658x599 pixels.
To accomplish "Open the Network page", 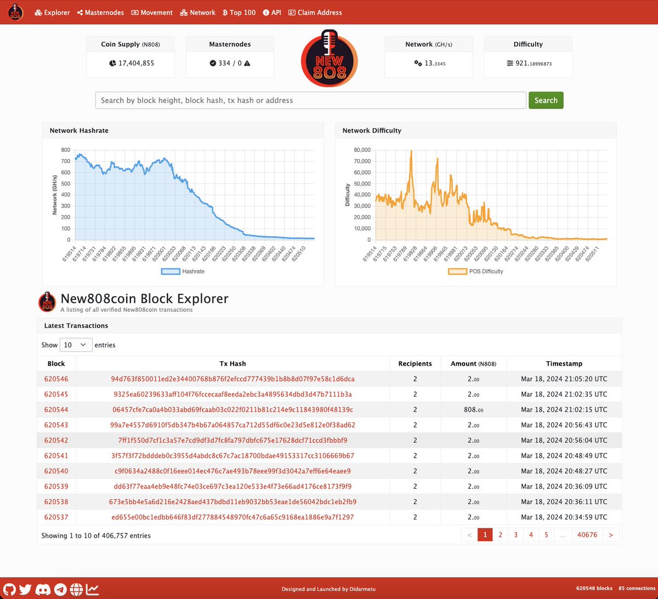I will pyautogui.click(x=197, y=12).
